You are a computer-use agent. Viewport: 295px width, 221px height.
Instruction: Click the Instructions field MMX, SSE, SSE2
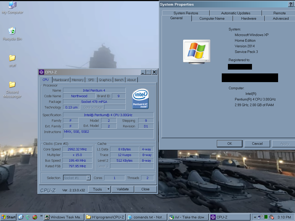pyautogui.click(x=108, y=134)
